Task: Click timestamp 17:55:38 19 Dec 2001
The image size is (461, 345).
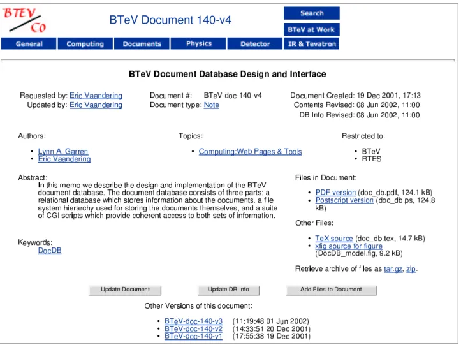Action: 271,336
